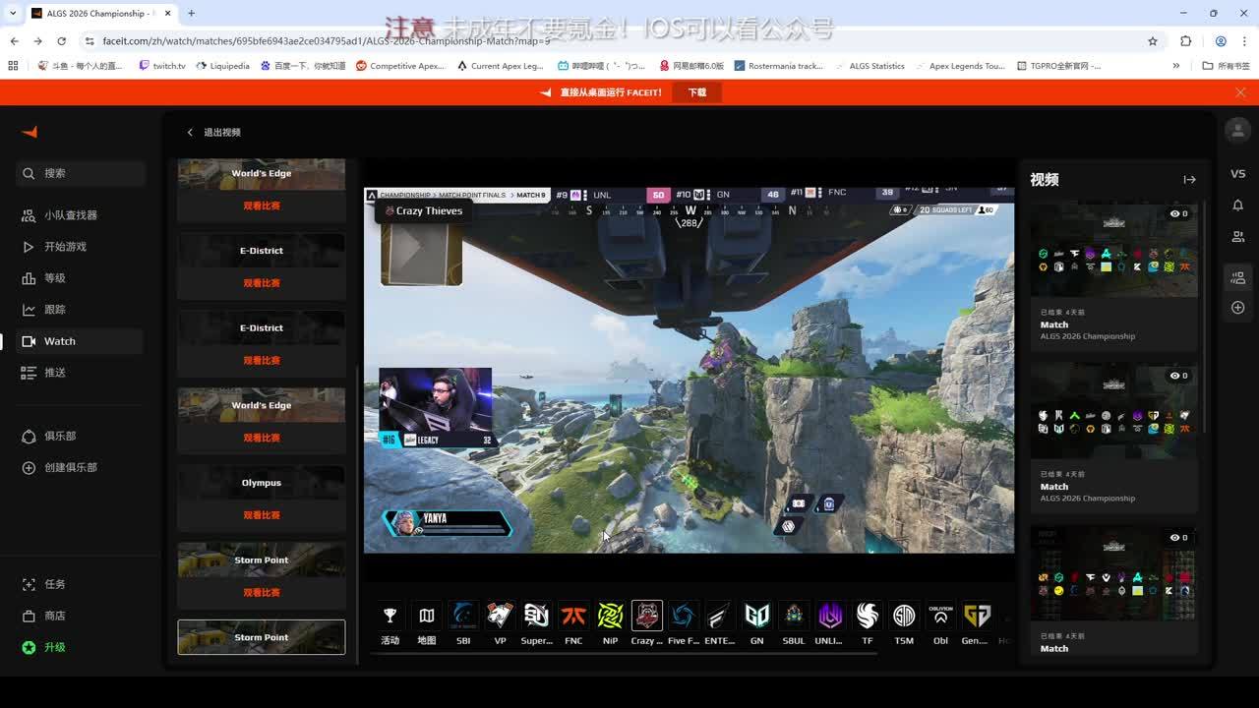Dismiss the orange FACEIT download banner
Screen dimensions: 1259x708
point(1240,92)
